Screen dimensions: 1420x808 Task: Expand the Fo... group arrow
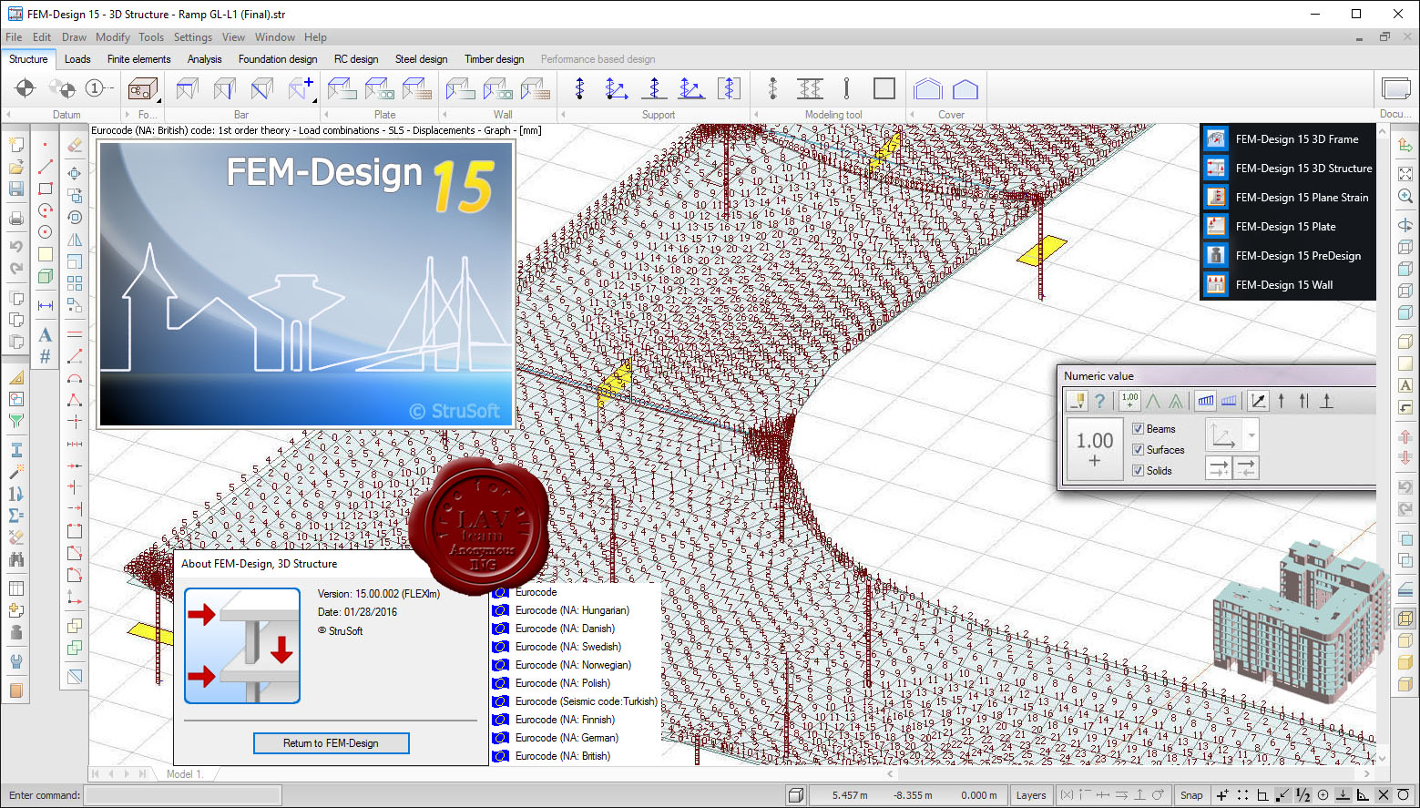click(127, 115)
